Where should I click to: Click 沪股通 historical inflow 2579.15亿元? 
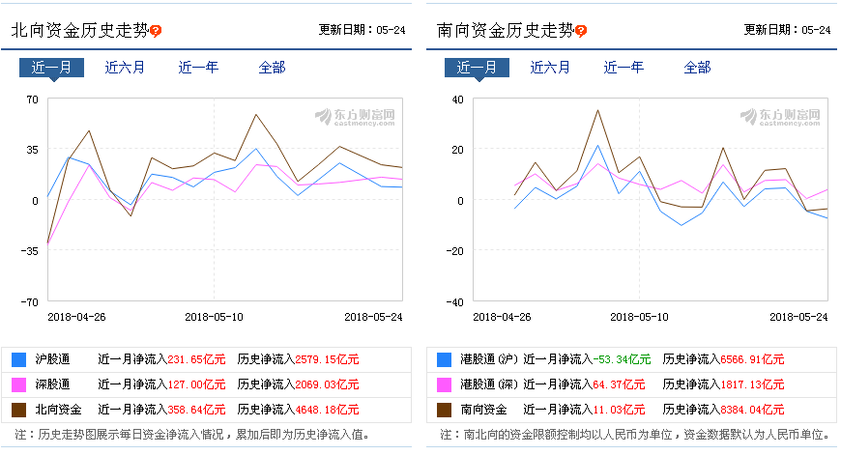tap(327, 359)
